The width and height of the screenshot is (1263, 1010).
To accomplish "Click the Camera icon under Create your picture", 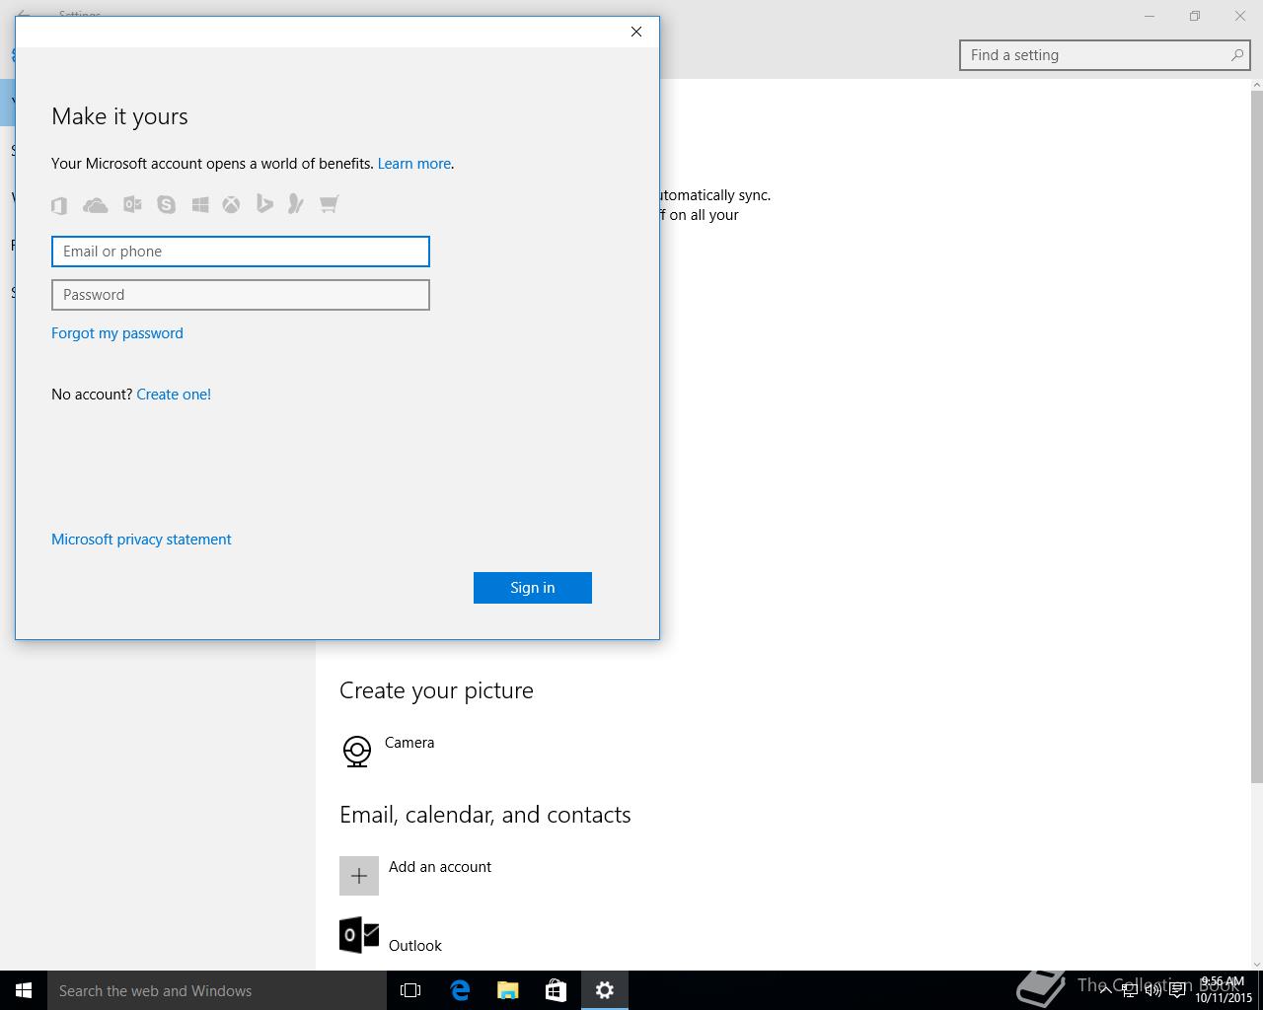I will (357, 752).
